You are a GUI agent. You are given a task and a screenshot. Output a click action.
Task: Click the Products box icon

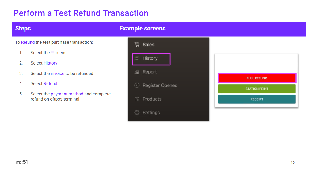tap(137, 99)
